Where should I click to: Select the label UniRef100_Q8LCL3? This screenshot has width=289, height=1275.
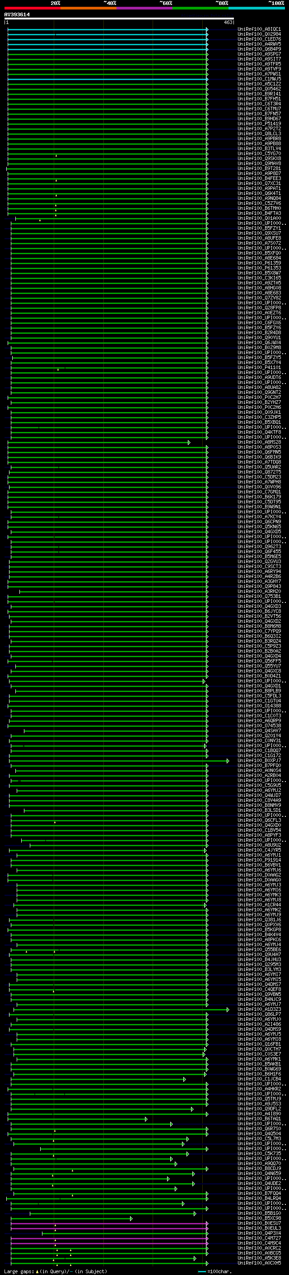[x=259, y=133]
